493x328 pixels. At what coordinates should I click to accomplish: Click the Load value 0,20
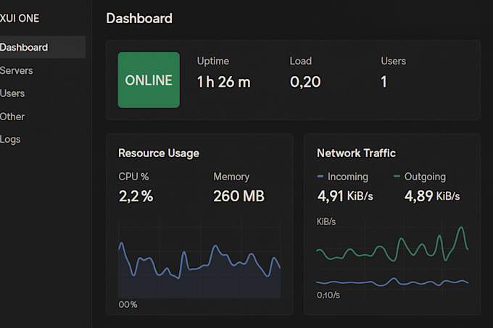coord(305,82)
